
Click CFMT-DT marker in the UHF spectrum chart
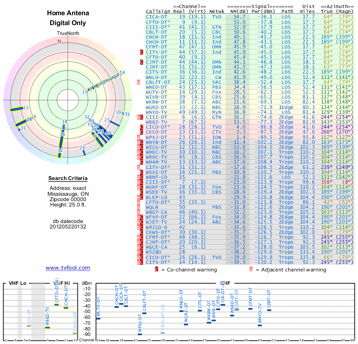[250, 309]
